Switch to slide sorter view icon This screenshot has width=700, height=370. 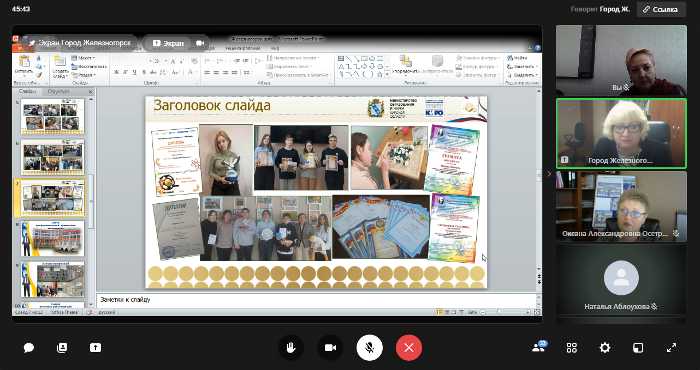click(448, 312)
